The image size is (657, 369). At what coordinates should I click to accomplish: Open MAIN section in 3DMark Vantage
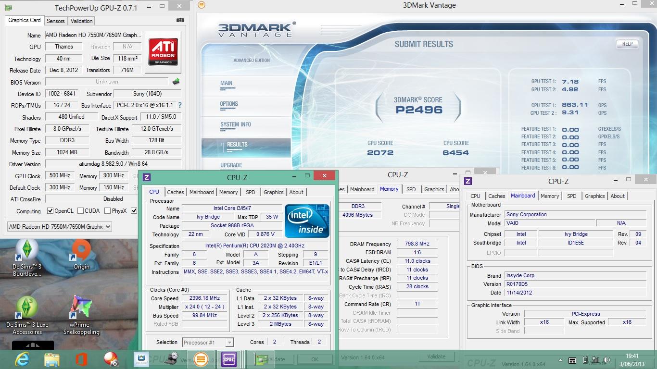[227, 84]
